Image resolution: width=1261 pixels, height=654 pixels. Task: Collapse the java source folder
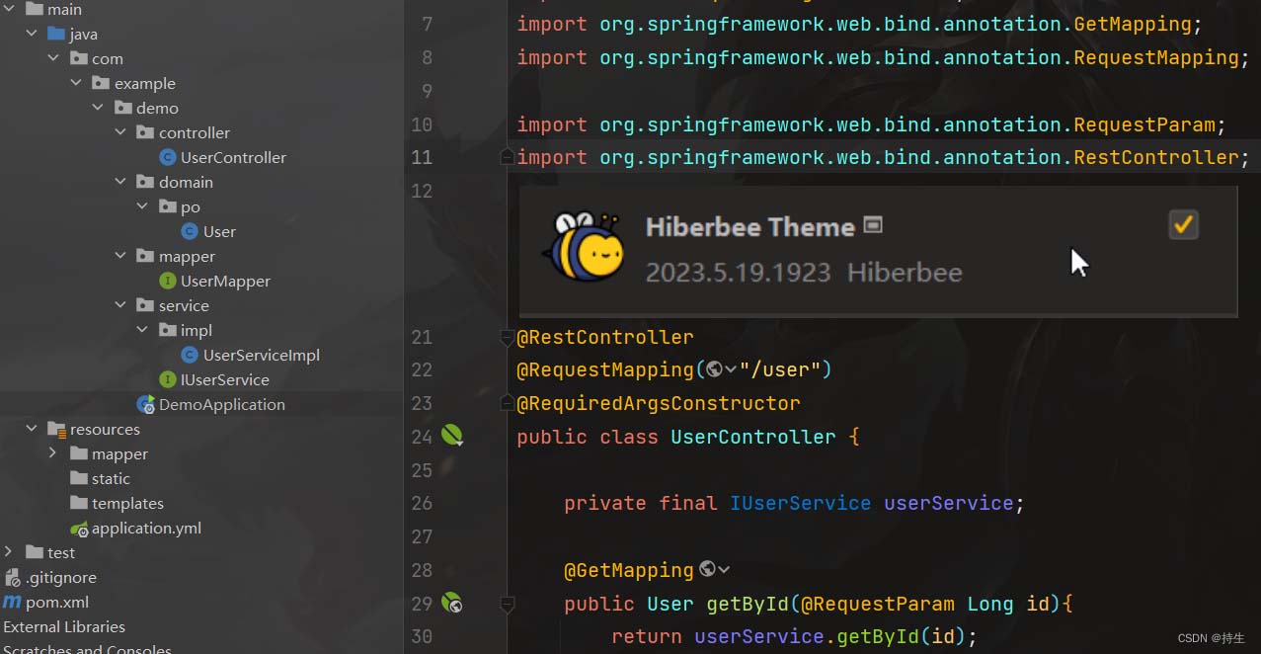pyautogui.click(x=33, y=34)
